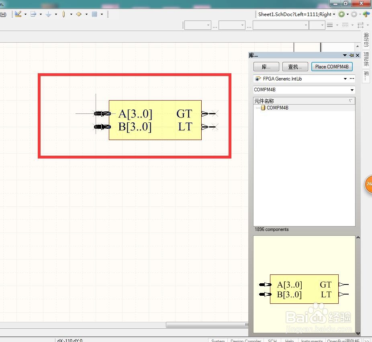Image resolution: width=372 pixels, height=342 pixels.
Task: Click the 库... libraries button
Action: coord(266,67)
